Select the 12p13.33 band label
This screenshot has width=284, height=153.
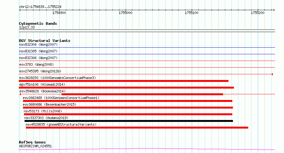(27, 27)
